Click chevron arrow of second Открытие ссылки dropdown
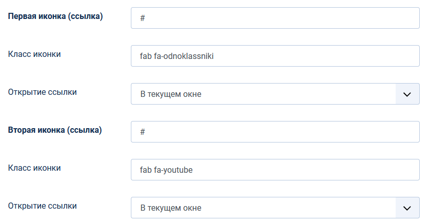Screen dimensions: 429x223 pyautogui.click(x=407, y=208)
